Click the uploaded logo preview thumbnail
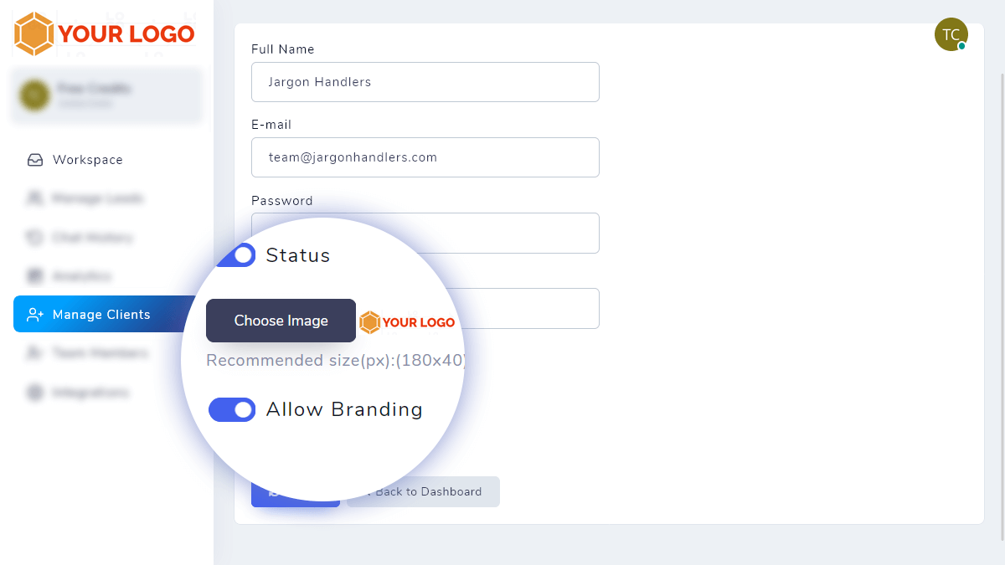The height and width of the screenshot is (565, 1005). [x=407, y=322]
